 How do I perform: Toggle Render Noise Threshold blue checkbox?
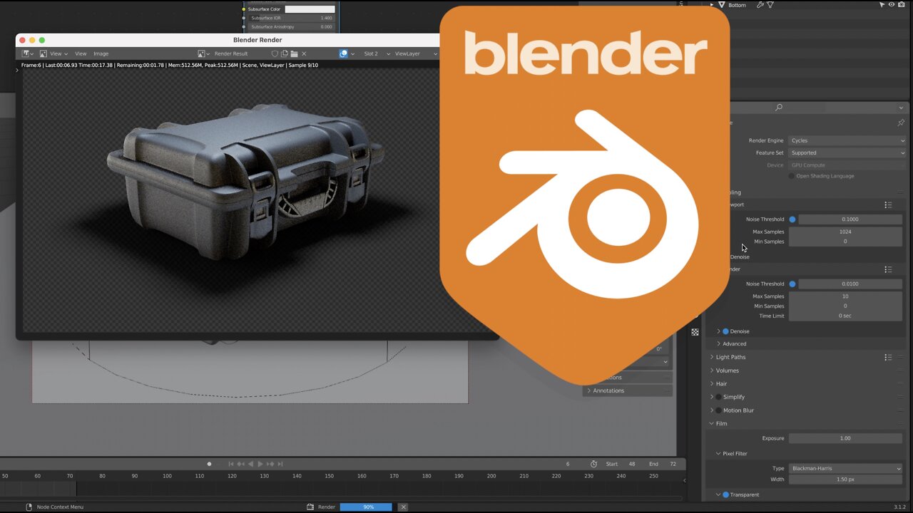(792, 284)
